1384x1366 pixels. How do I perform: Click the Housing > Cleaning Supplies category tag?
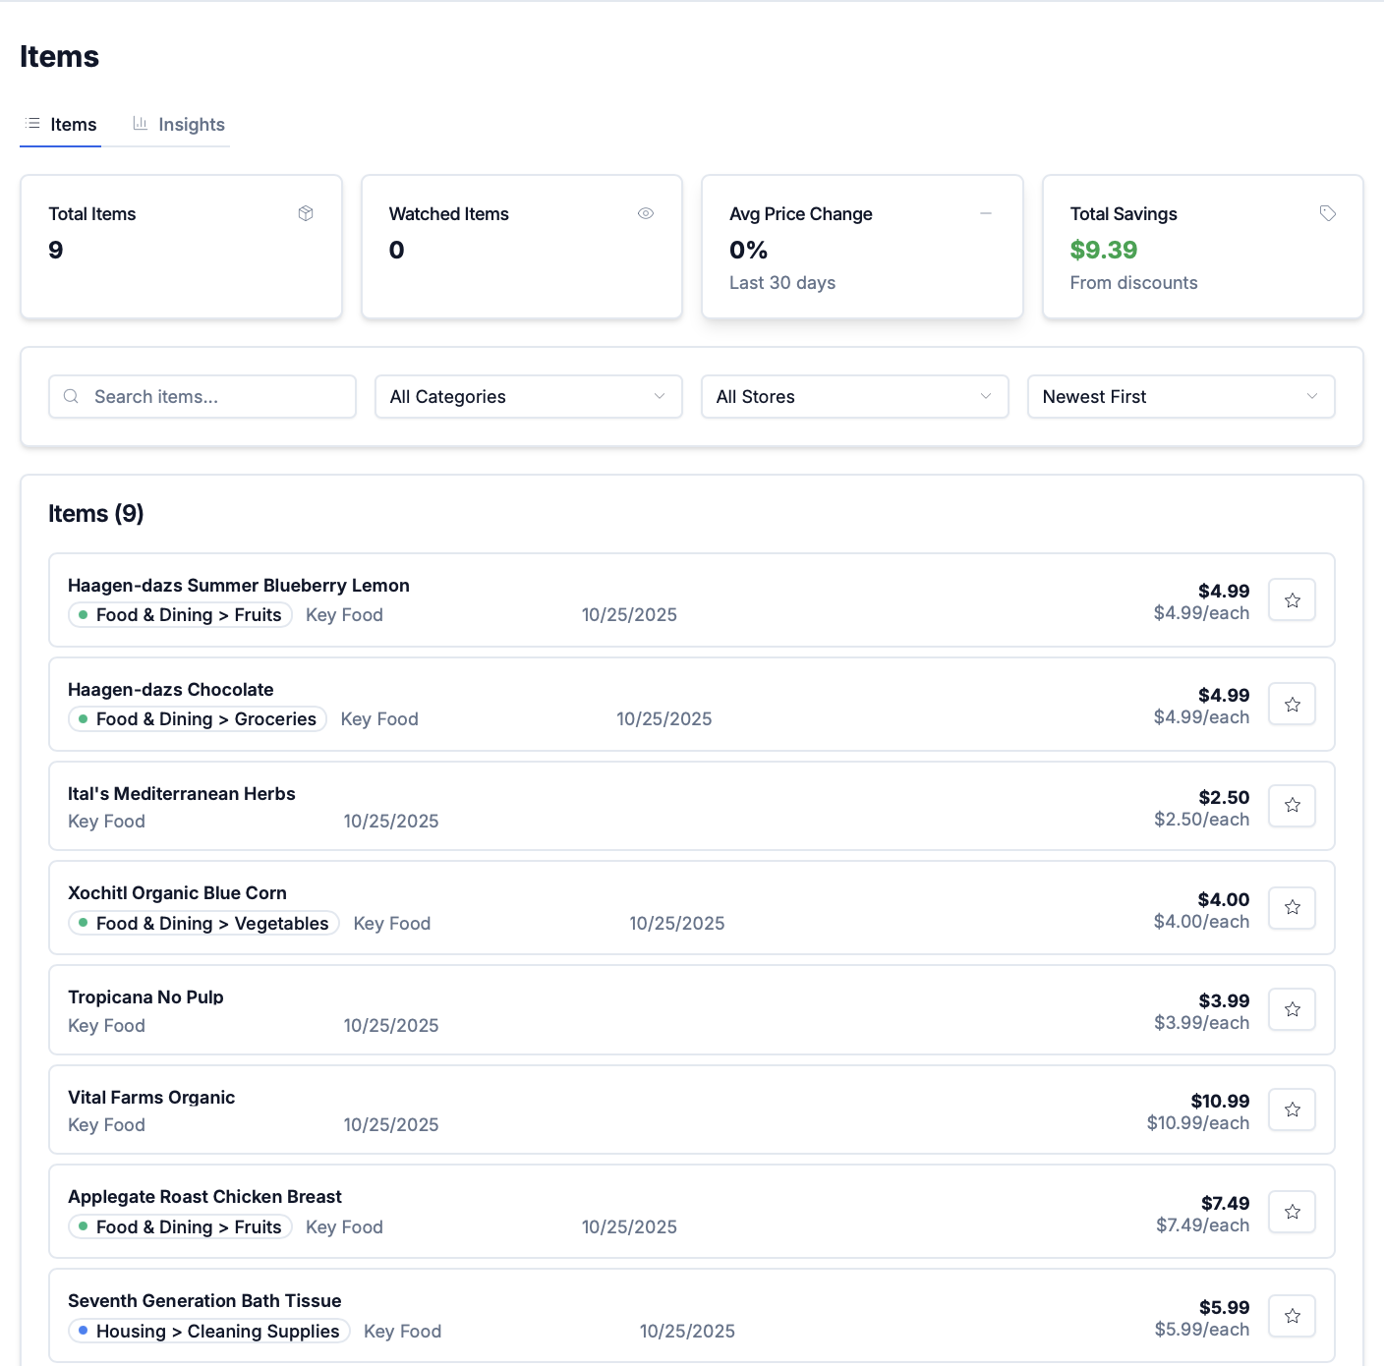click(x=209, y=1332)
